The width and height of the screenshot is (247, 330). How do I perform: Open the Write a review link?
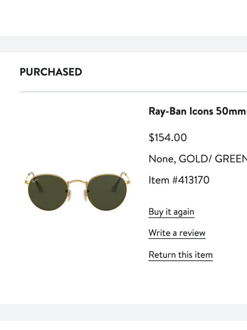tap(177, 233)
